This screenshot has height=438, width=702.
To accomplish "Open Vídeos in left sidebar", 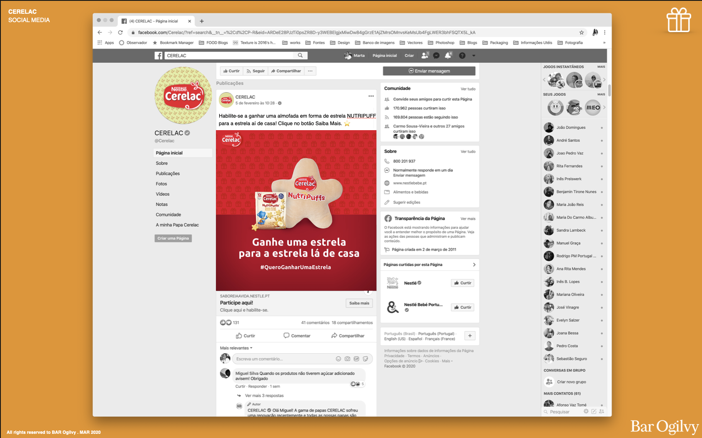I will pos(163,194).
